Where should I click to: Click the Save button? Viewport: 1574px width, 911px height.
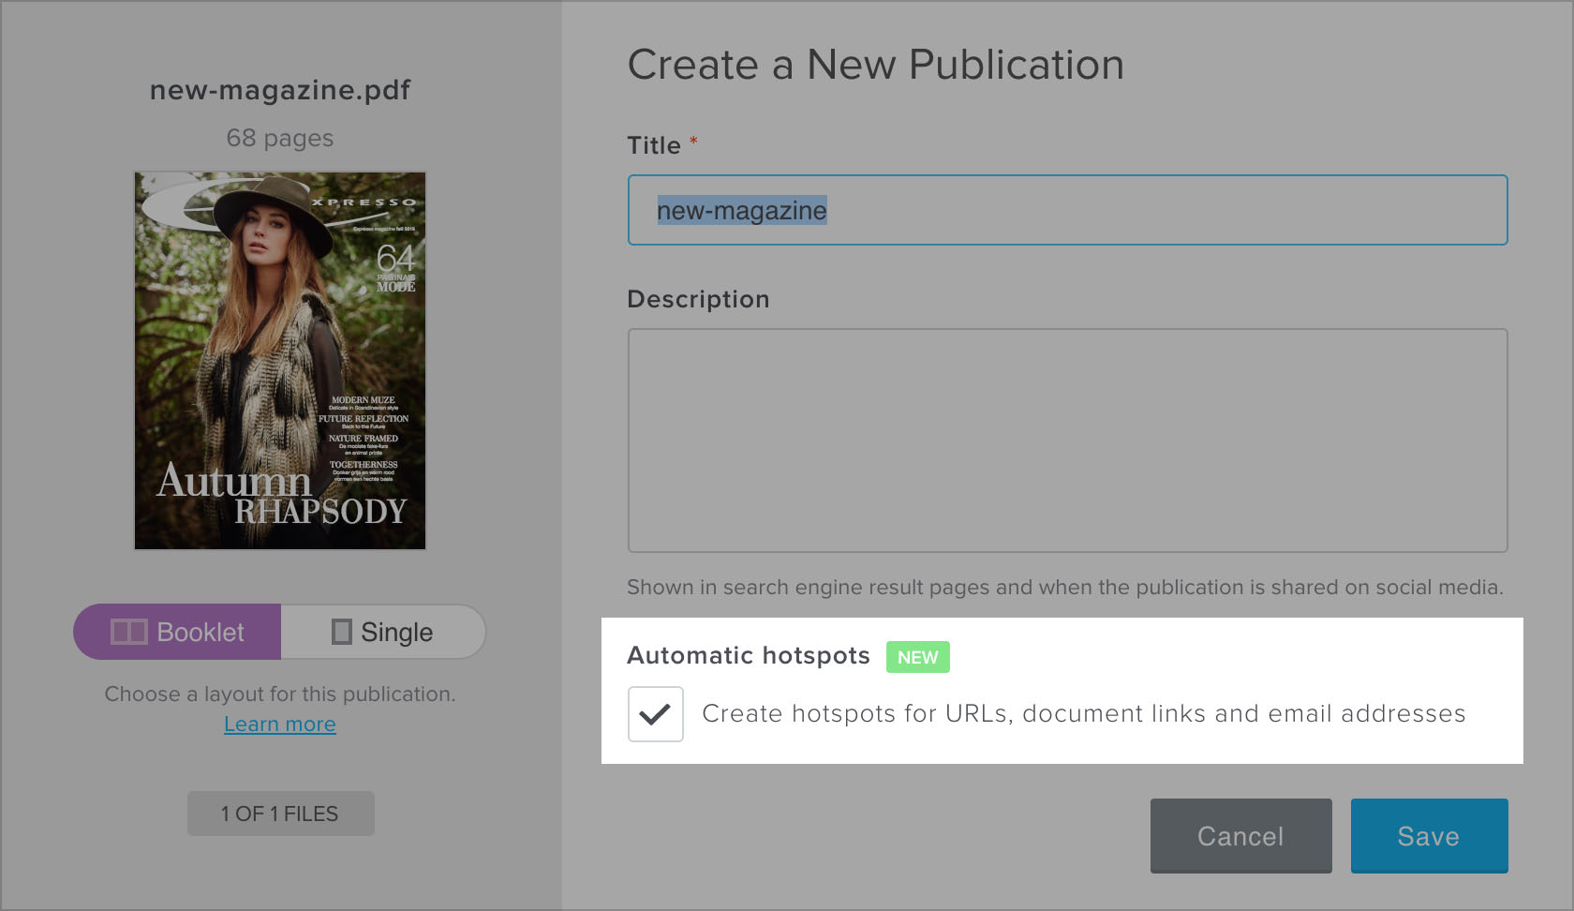click(x=1429, y=835)
